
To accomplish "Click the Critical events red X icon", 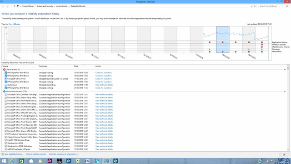I will pyautogui.click(x=4, y=70).
